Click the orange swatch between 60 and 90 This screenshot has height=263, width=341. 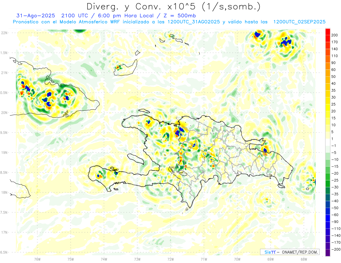tap(328, 66)
